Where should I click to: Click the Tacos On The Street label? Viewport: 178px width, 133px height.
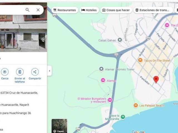coord(157,61)
